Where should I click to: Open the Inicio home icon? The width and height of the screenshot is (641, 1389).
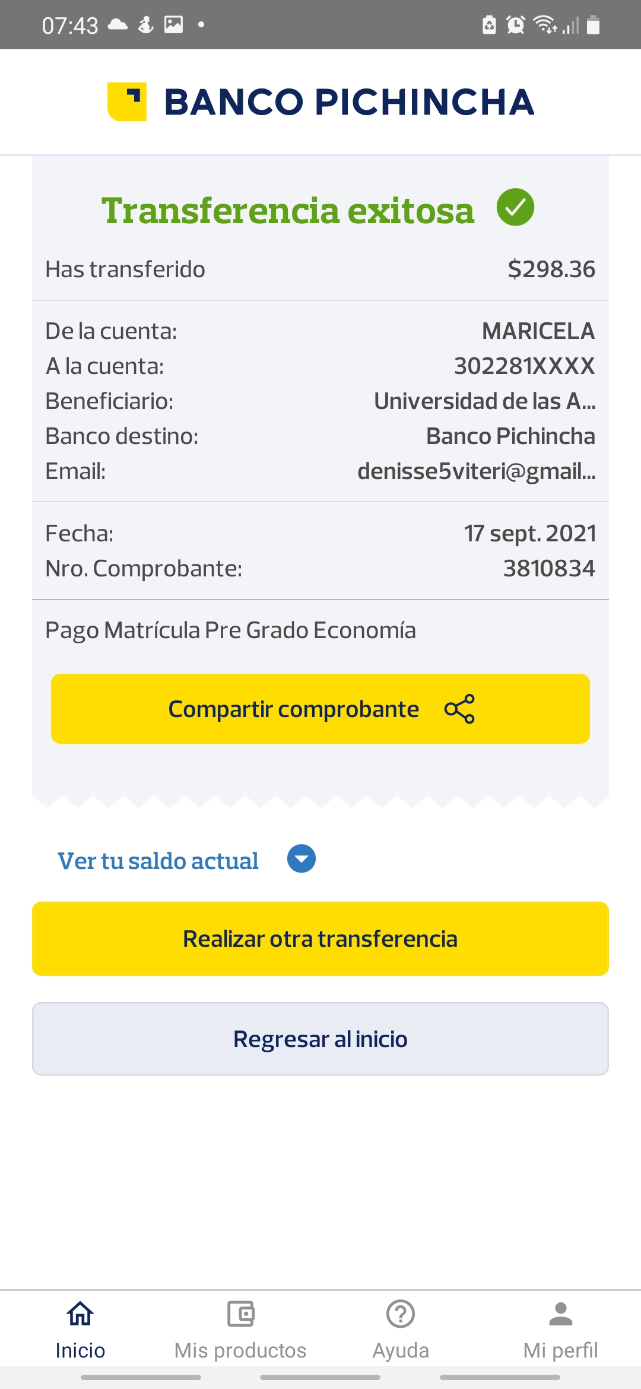pyautogui.click(x=80, y=1313)
